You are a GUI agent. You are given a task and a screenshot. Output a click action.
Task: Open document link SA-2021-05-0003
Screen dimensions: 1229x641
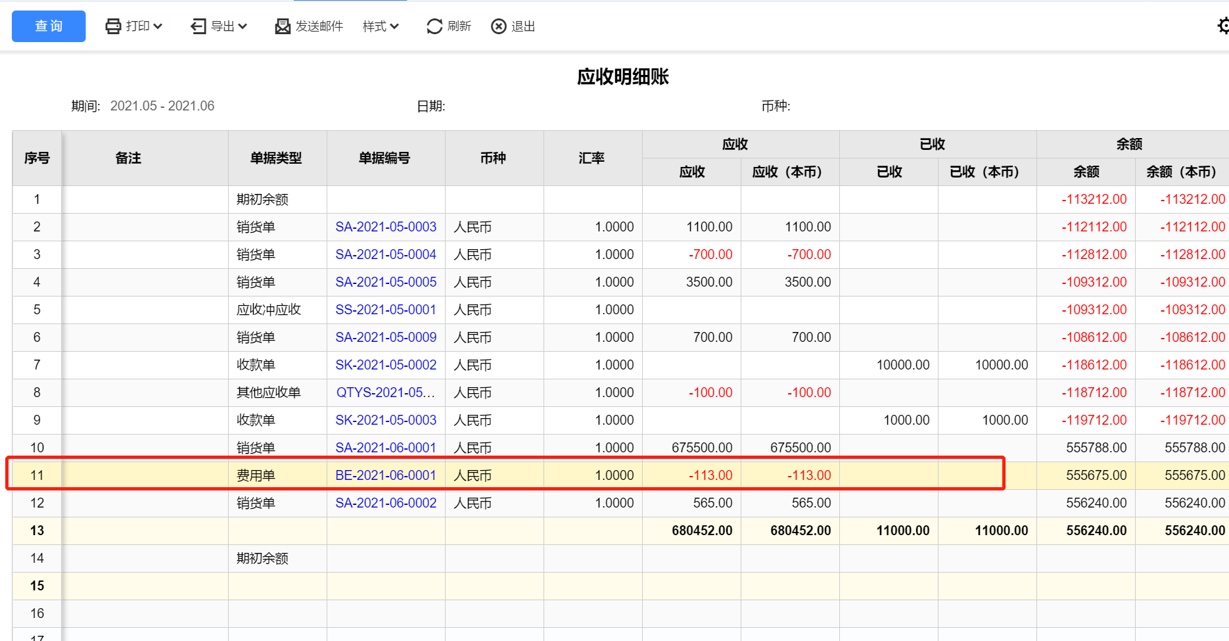386,227
